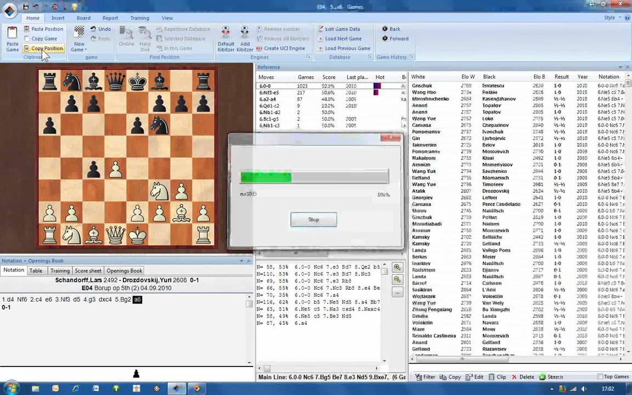Expand the Database group launcher

(370, 57)
